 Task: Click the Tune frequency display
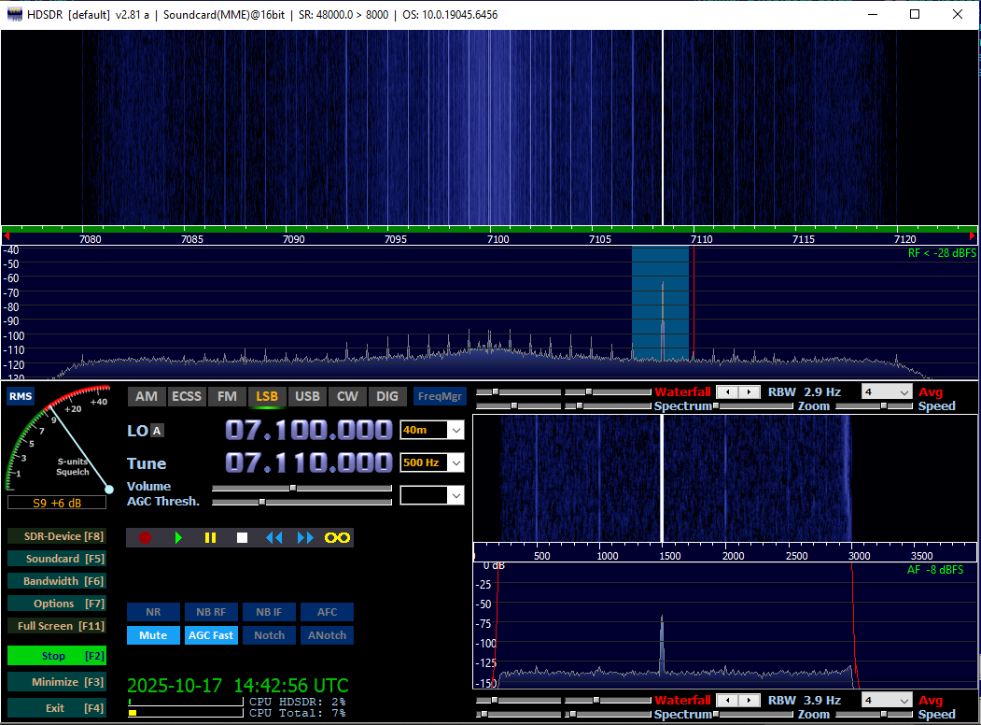click(308, 462)
